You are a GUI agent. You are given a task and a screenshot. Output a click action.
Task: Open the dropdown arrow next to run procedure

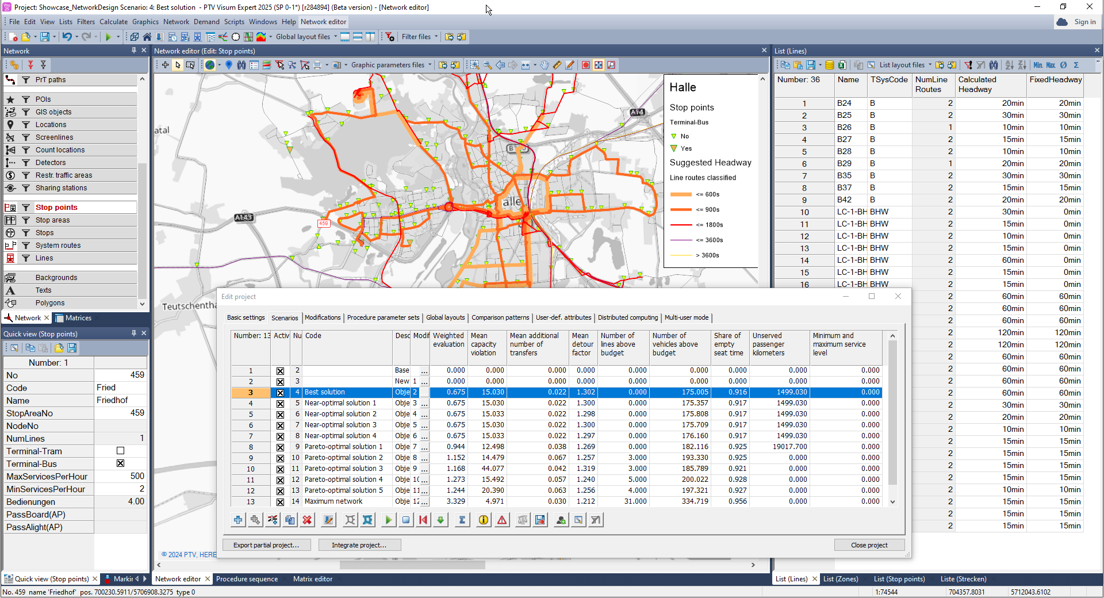118,37
